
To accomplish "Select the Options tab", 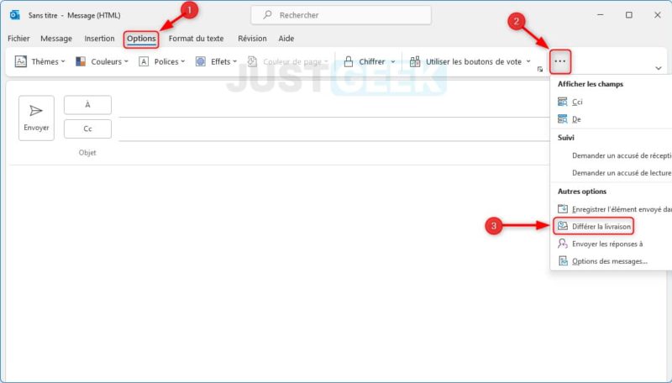I will [x=141, y=39].
